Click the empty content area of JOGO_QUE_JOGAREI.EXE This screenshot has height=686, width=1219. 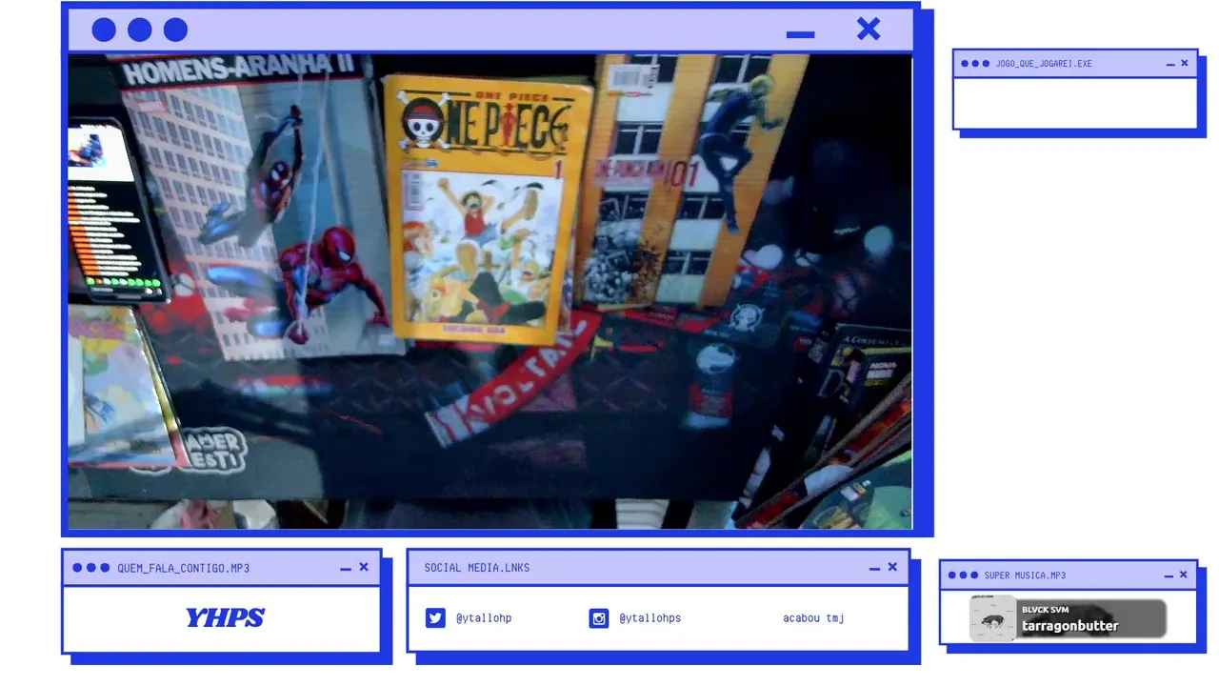click(1075, 103)
